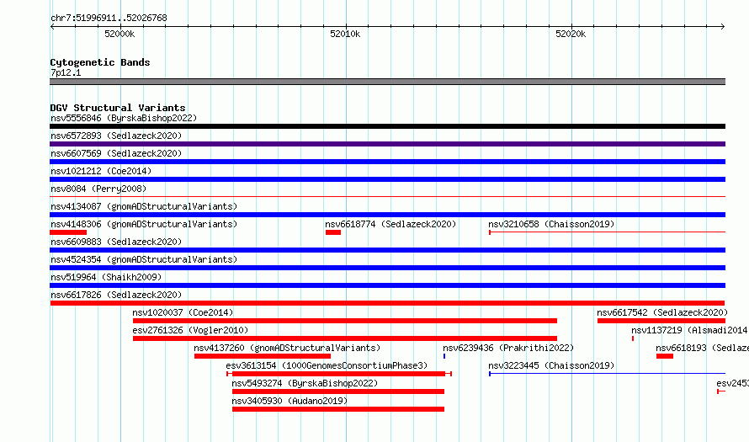The image size is (749, 442).
Task: Select the small red nsv6618193 bar
Action: (665, 356)
